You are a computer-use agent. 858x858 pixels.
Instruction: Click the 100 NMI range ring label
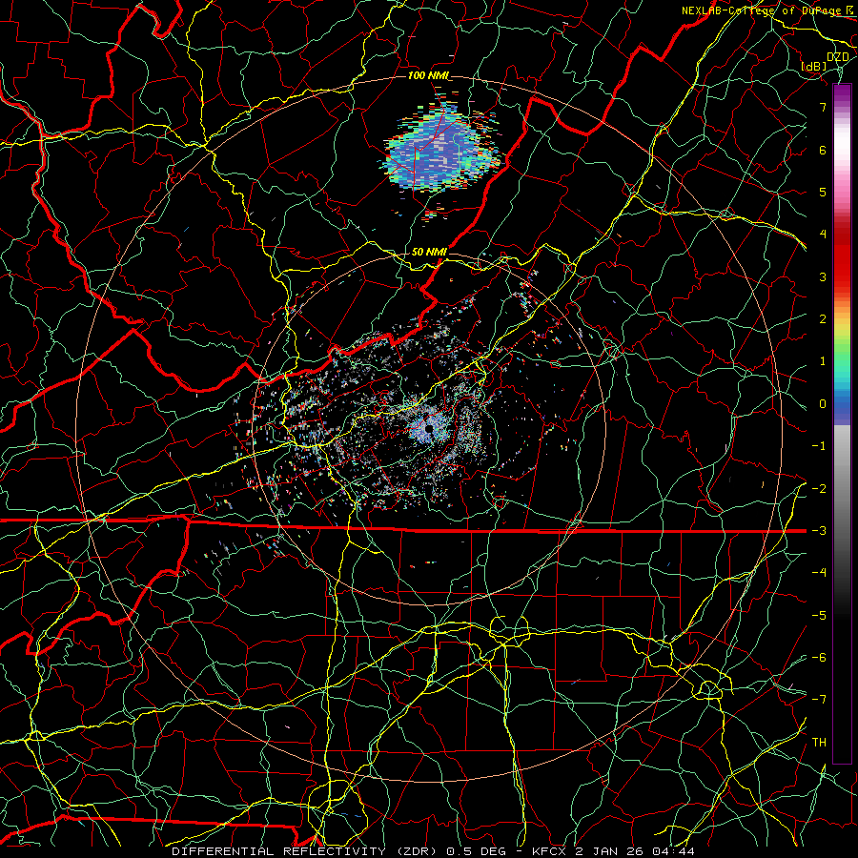(x=427, y=75)
